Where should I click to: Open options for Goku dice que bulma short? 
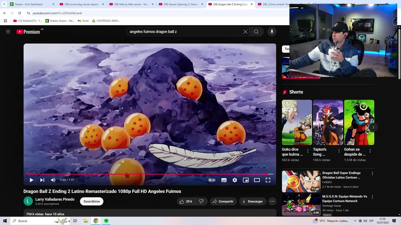[308, 151]
